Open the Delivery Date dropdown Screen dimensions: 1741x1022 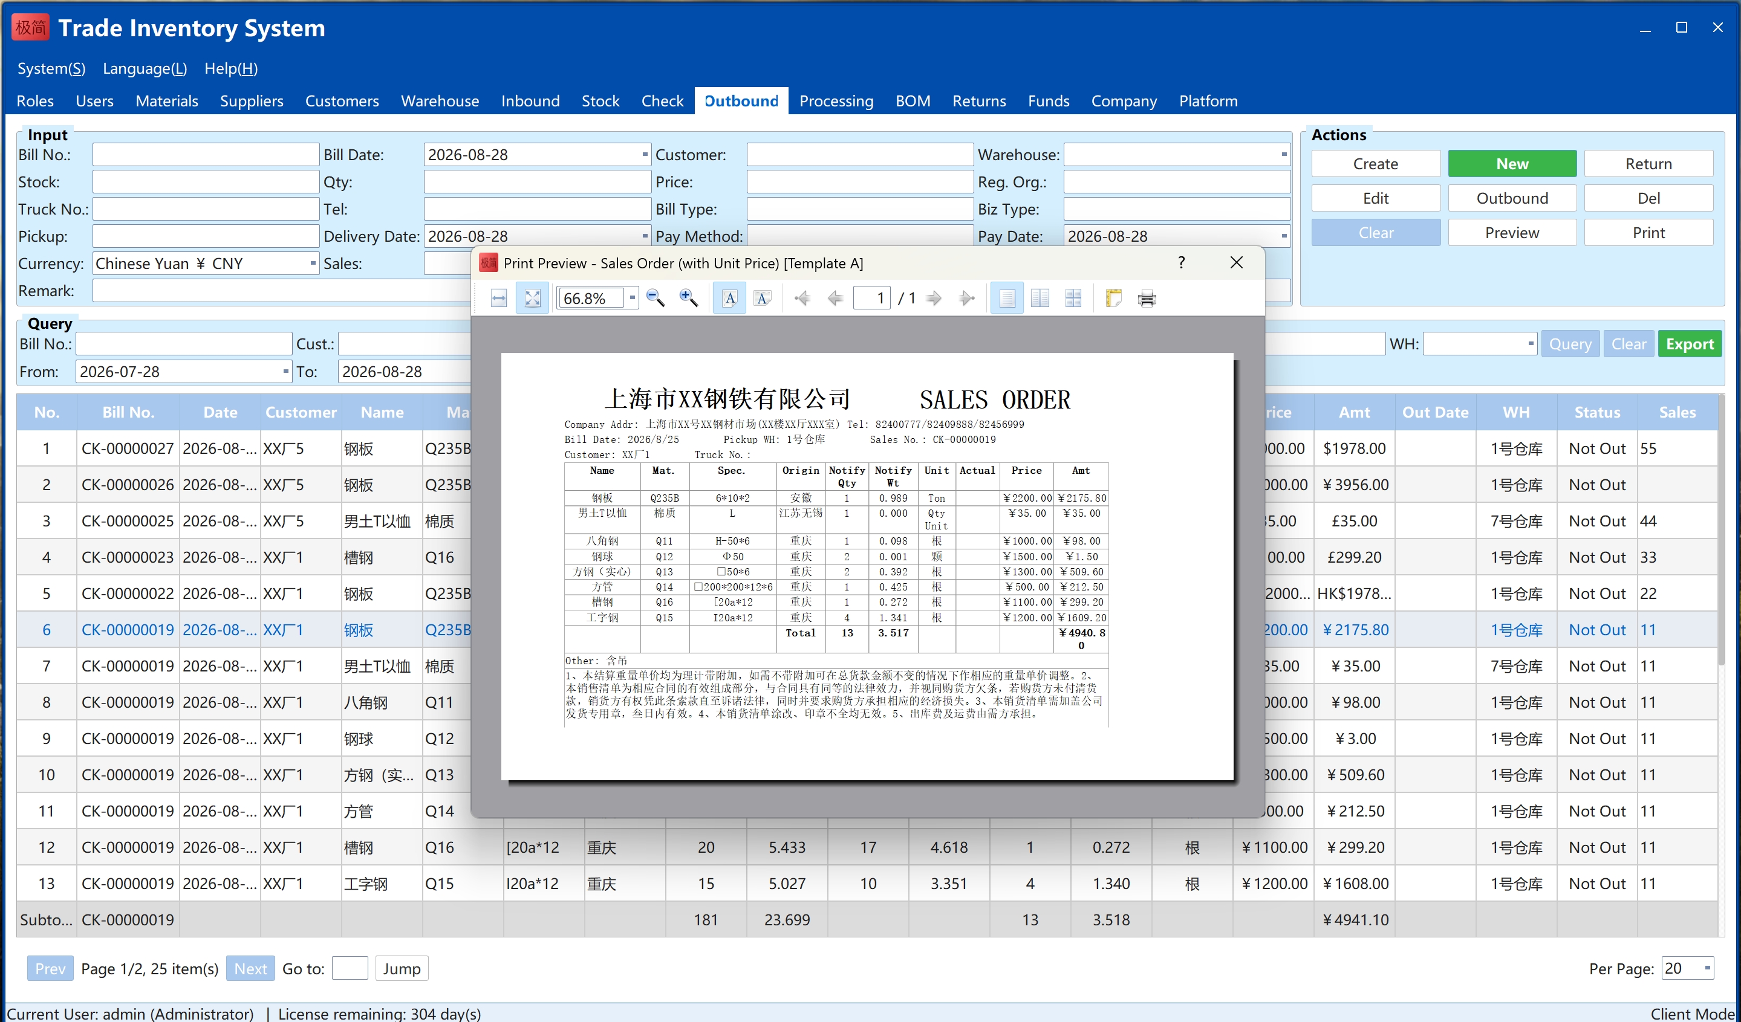coord(645,236)
